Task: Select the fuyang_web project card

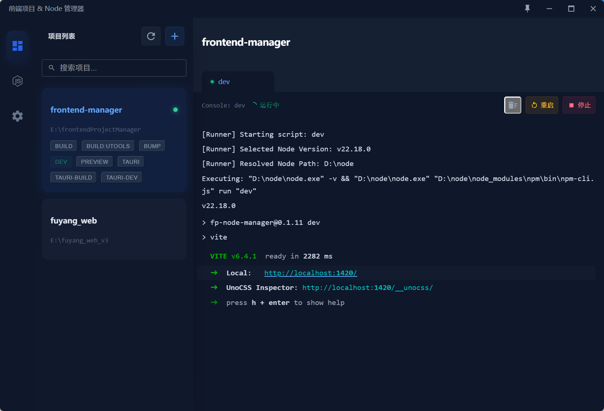Action: click(114, 229)
